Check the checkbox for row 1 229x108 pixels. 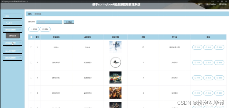(31, 47)
